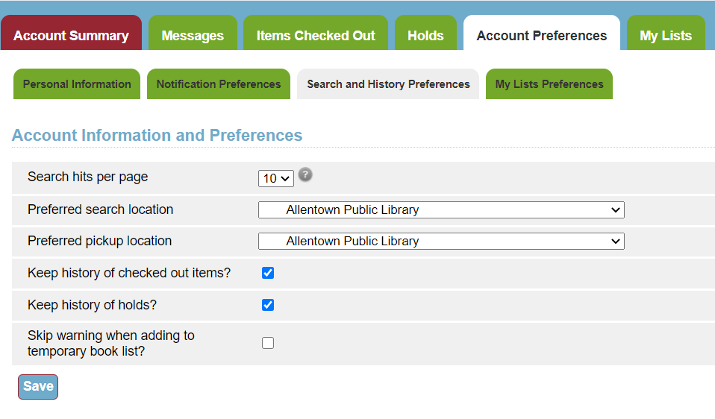Open the My Lists tab

666,34
